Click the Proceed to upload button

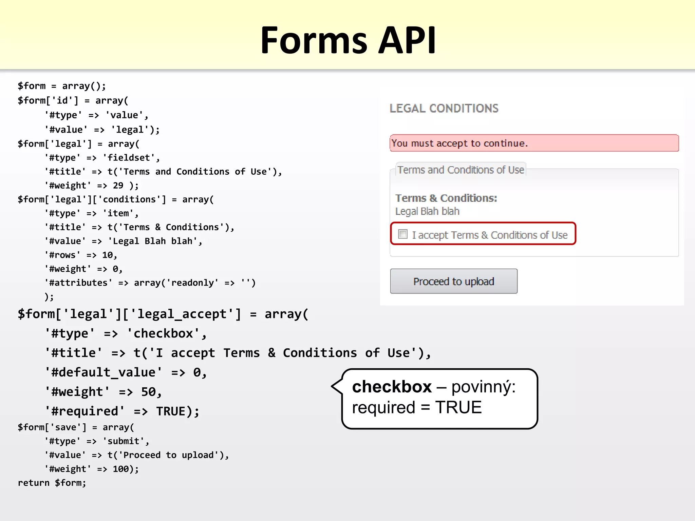(x=454, y=281)
